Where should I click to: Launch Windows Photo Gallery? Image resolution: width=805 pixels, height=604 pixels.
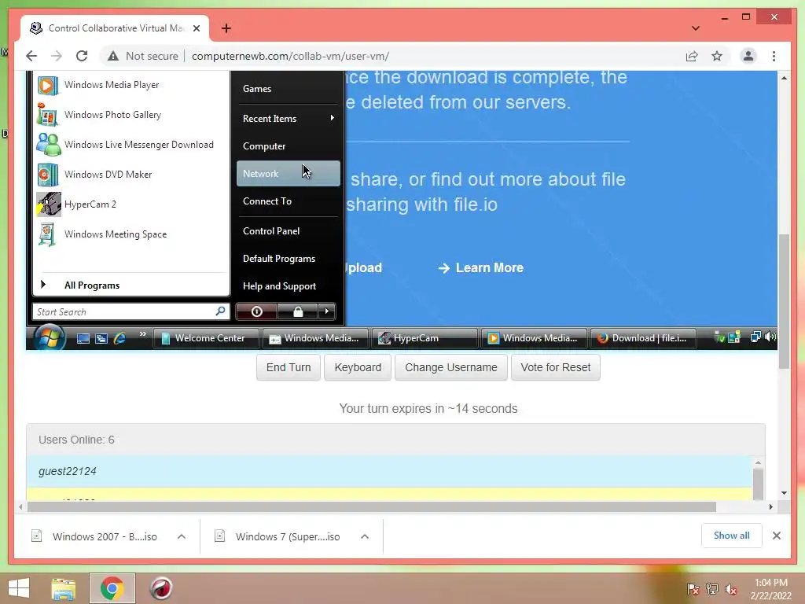[131, 115]
